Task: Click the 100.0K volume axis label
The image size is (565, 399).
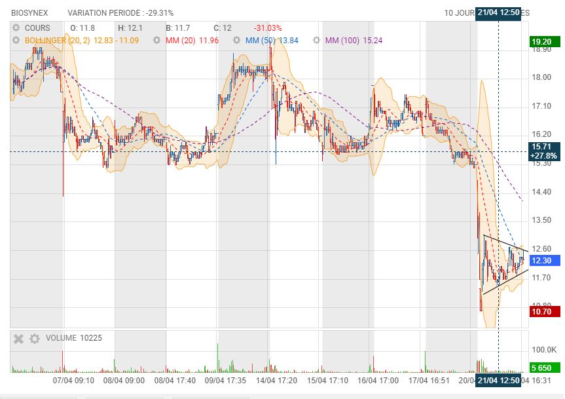Action: click(x=544, y=350)
